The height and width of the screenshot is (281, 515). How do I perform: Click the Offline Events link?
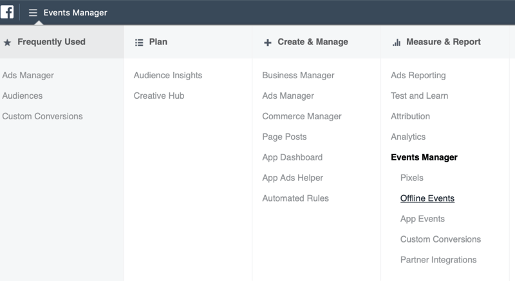click(x=427, y=198)
